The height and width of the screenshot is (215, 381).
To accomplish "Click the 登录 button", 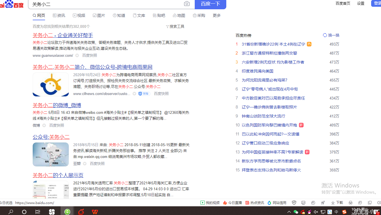I will pos(376,3).
